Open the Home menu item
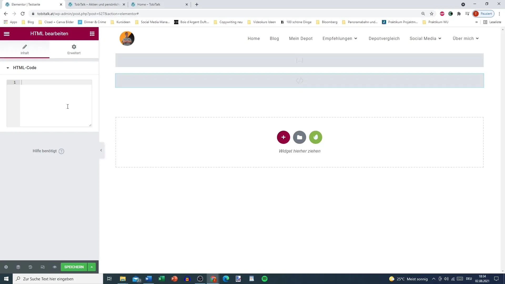505x284 pixels. pos(254,39)
